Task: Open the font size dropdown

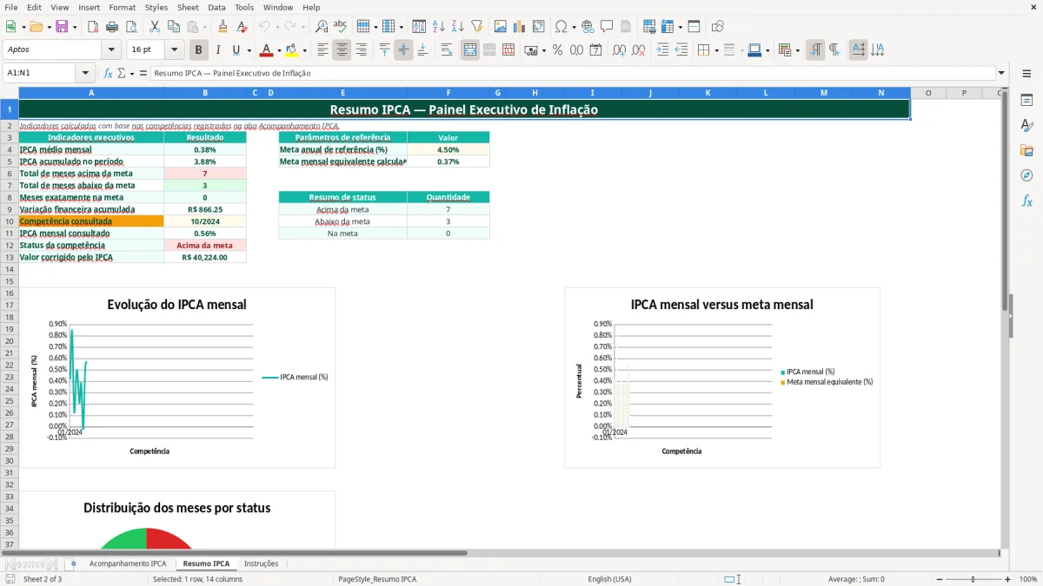Action: tap(174, 50)
